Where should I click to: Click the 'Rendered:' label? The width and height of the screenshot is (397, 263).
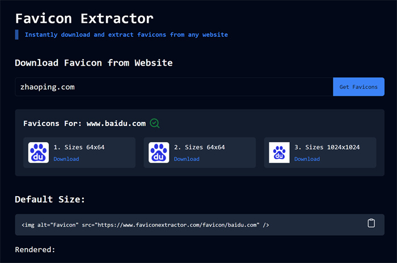(x=35, y=249)
